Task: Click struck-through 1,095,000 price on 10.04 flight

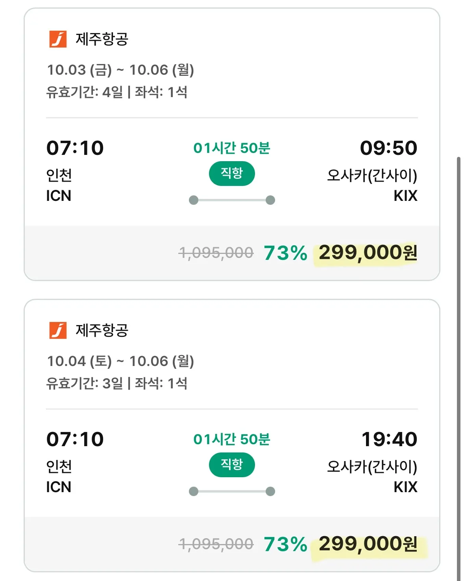Action: pyautogui.click(x=216, y=544)
